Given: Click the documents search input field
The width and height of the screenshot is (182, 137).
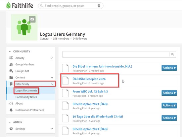Looking at the screenshot, I should (116, 54).
